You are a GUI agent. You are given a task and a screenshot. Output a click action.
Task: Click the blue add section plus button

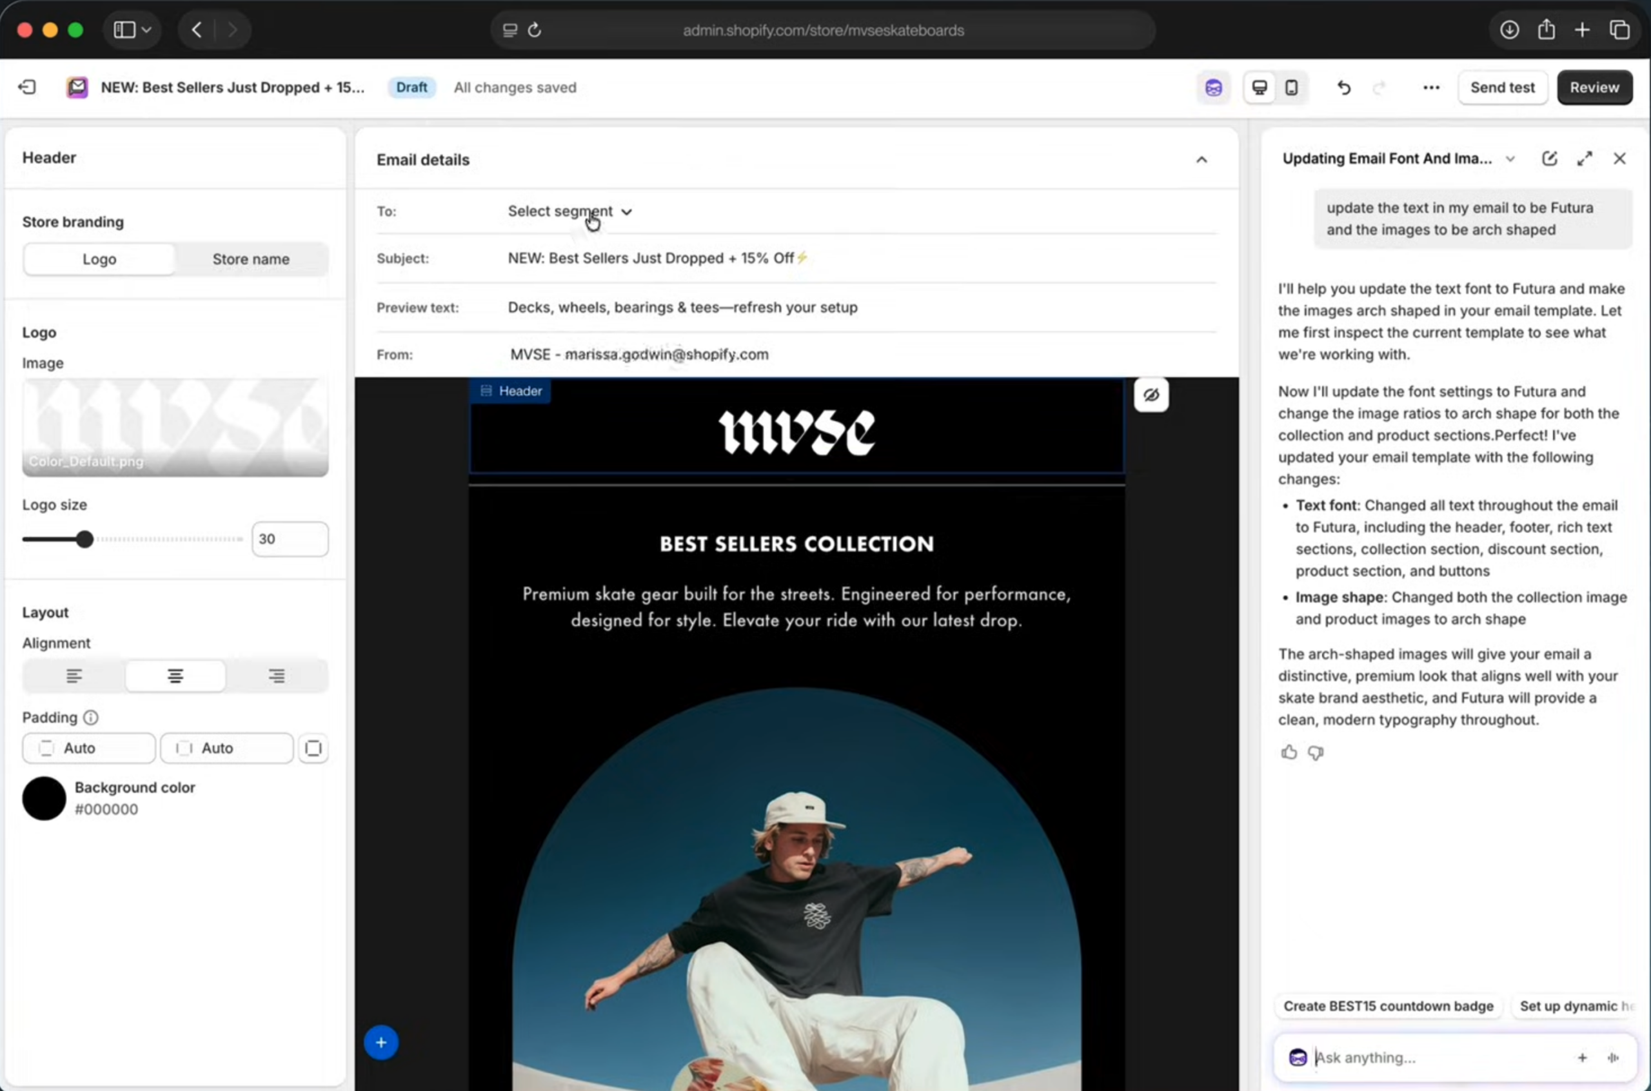coord(381,1042)
